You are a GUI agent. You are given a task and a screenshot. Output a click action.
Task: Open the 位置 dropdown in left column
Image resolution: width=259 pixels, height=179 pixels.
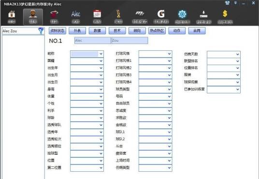(87, 161)
